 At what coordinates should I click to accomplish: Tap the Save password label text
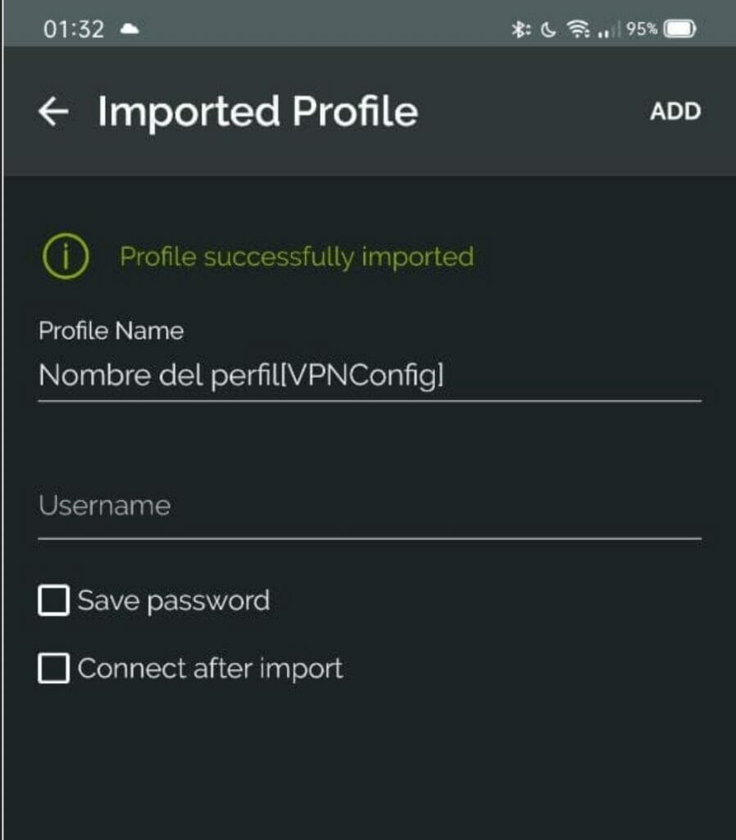[x=174, y=600]
